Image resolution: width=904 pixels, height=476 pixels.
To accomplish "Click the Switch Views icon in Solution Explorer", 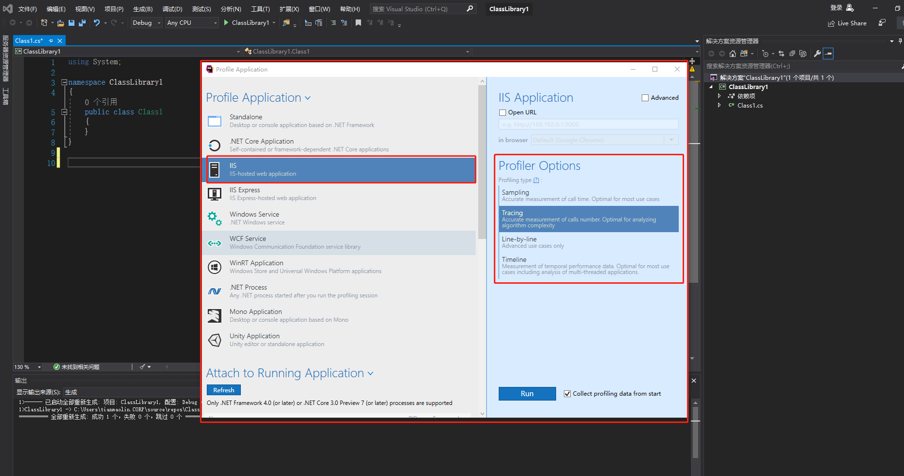I will [x=744, y=54].
